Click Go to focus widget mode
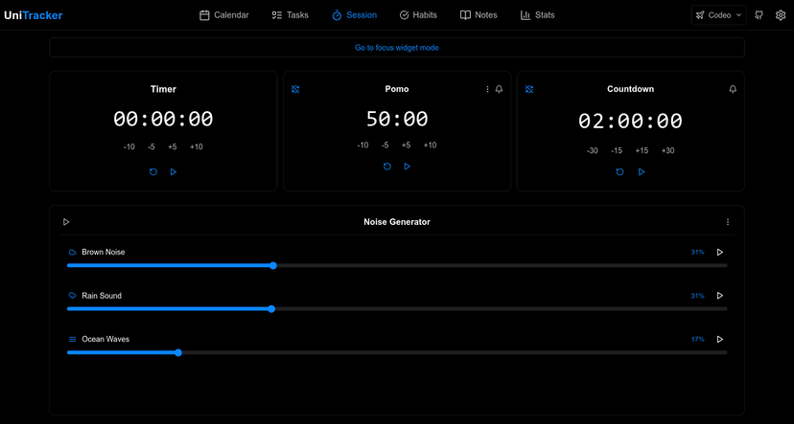The width and height of the screenshot is (794, 424). point(397,48)
